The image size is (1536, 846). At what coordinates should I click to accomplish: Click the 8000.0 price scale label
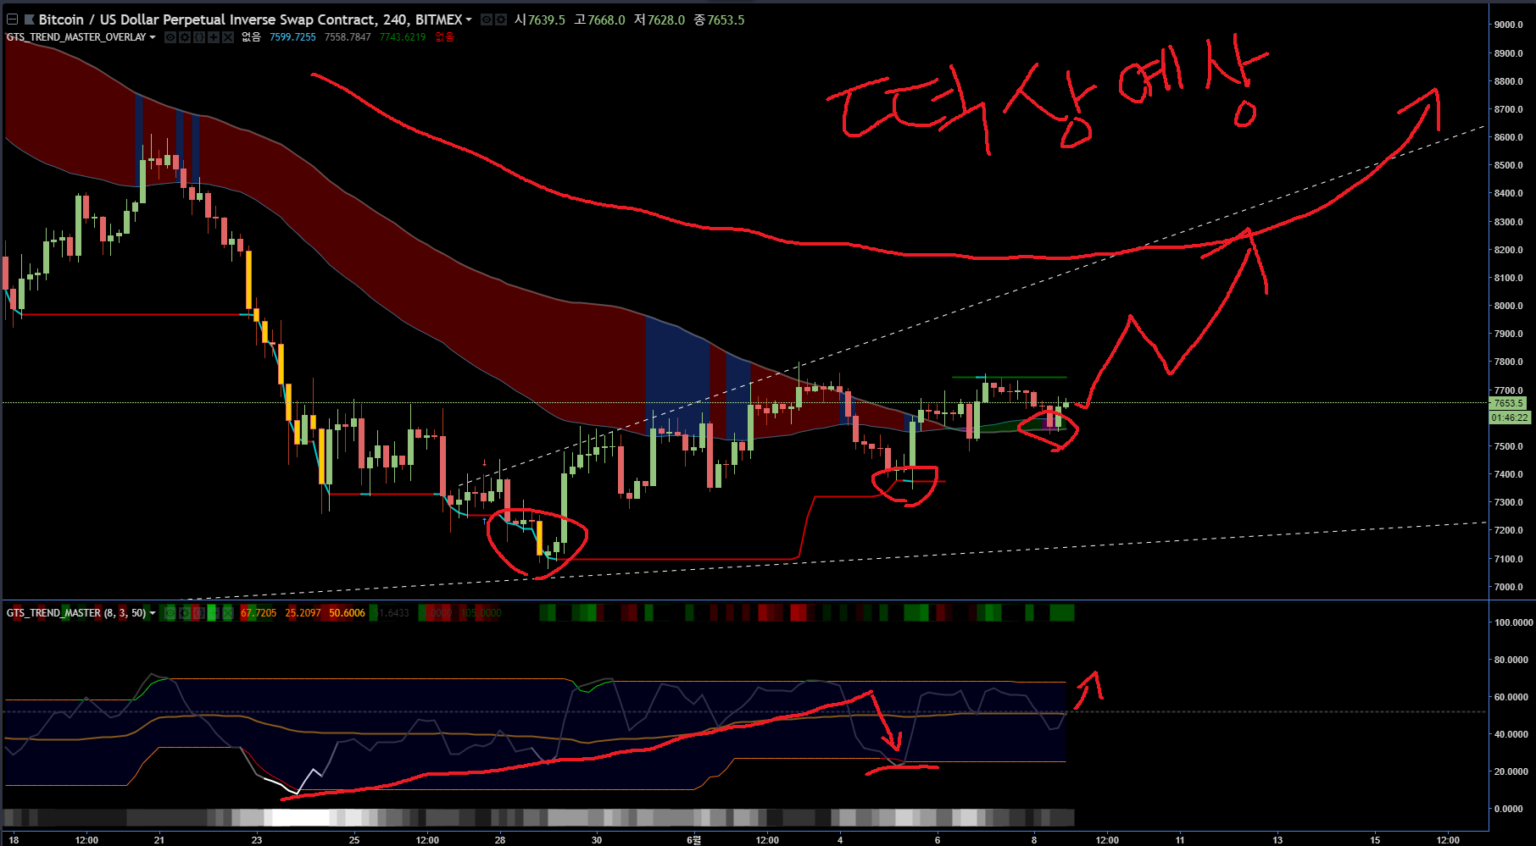pos(1509,306)
